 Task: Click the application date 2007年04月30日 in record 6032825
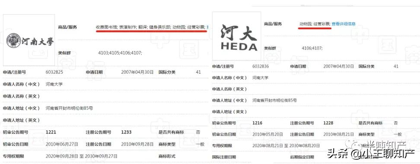[x=137, y=72]
